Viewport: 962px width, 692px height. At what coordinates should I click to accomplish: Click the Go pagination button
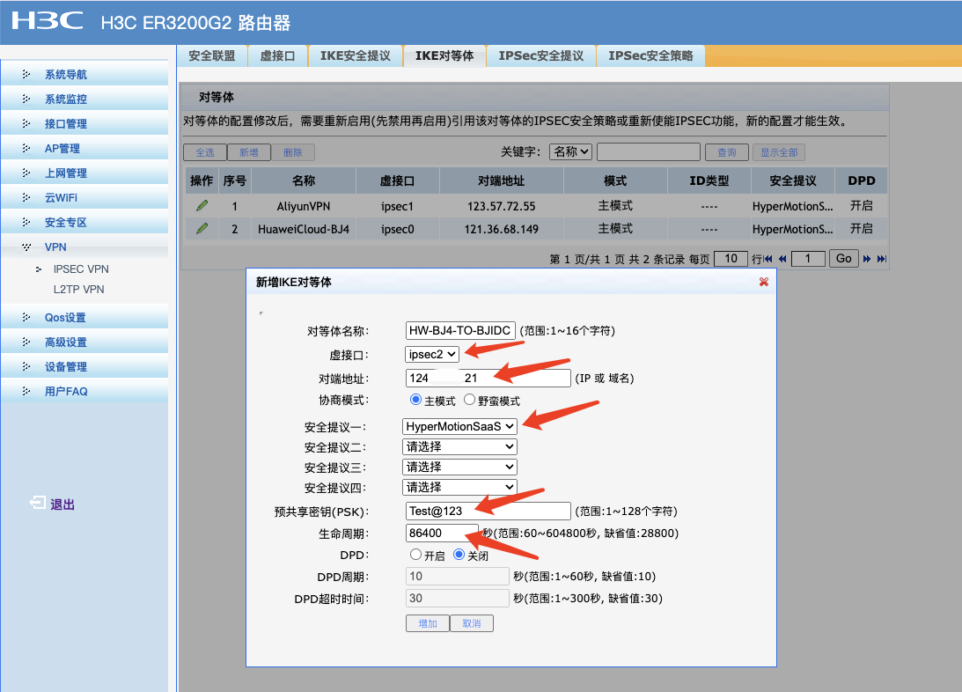(x=843, y=258)
